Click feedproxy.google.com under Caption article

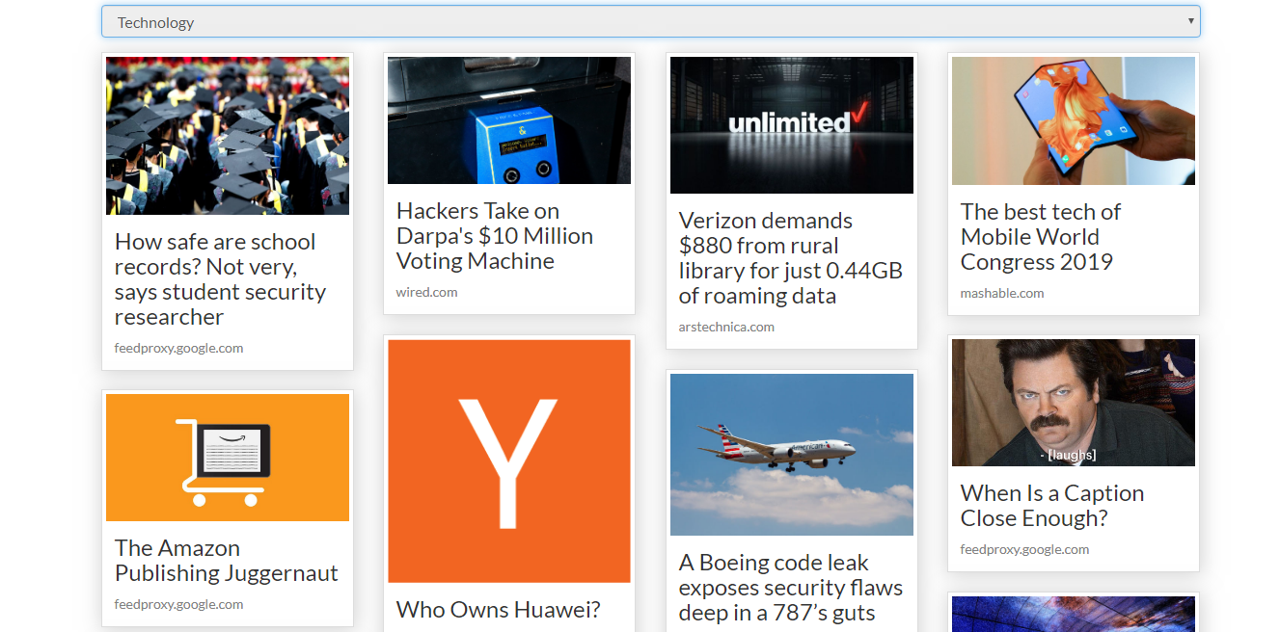[1024, 549]
